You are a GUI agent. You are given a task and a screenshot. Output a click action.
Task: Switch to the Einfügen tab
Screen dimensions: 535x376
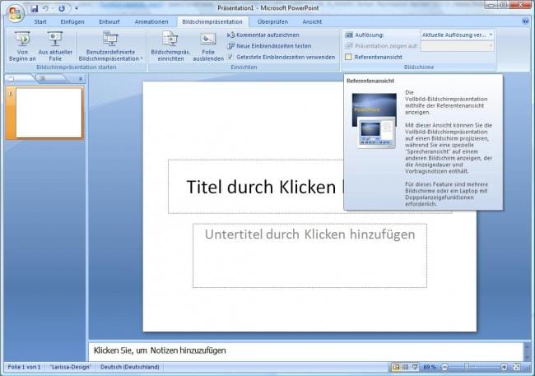point(72,22)
